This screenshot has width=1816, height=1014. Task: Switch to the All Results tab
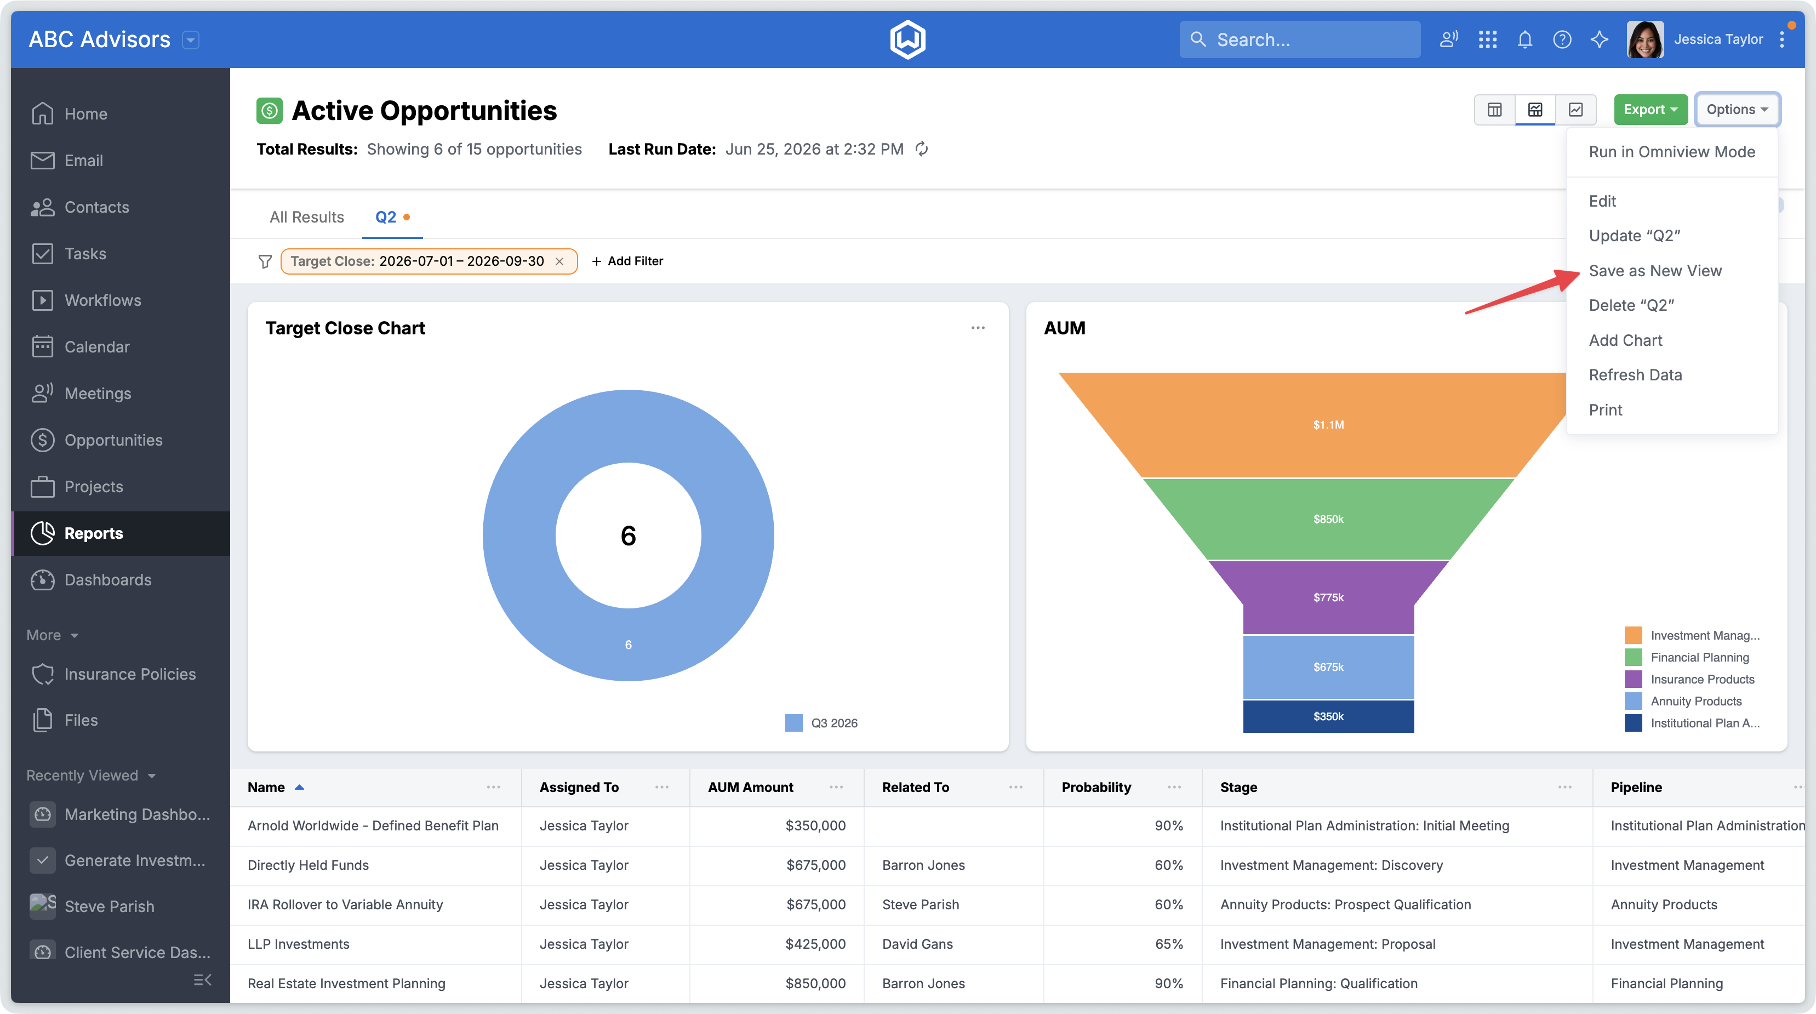click(307, 217)
